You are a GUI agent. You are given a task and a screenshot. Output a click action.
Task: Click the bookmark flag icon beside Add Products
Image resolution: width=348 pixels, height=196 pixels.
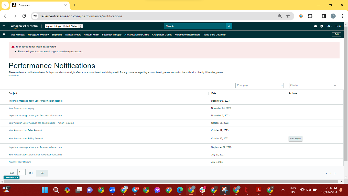click(x=4, y=34)
